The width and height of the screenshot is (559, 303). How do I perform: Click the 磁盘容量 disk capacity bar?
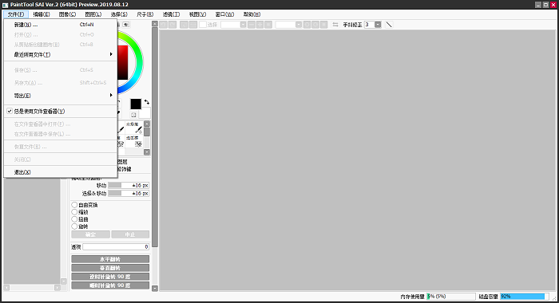tap(525, 297)
